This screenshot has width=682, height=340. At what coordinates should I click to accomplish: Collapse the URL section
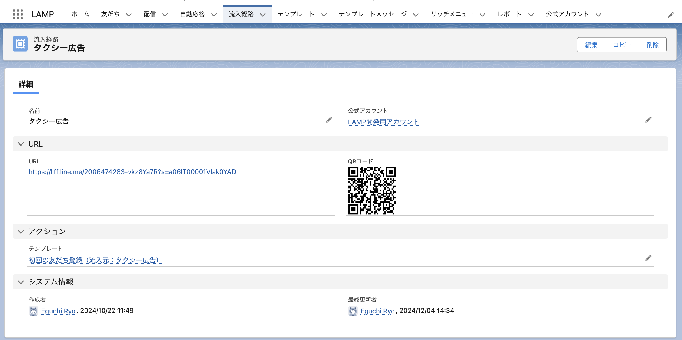[21, 144]
